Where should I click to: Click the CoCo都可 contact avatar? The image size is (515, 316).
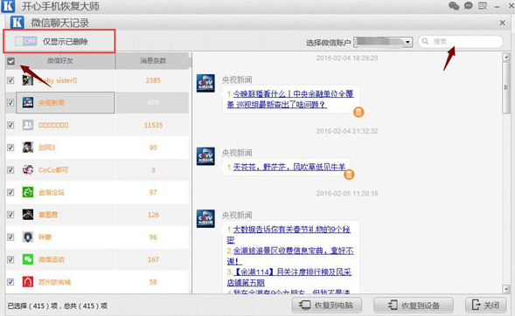click(x=28, y=170)
